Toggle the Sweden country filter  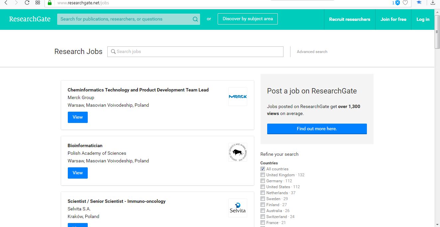(x=263, y=199)
